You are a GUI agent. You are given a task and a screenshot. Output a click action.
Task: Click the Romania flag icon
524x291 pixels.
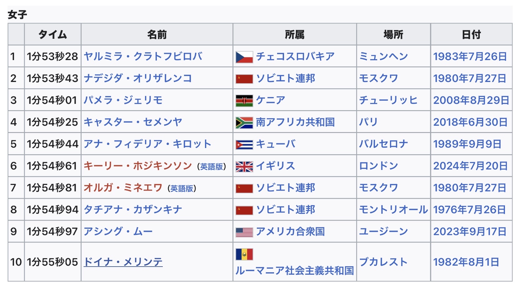point(244,254)
